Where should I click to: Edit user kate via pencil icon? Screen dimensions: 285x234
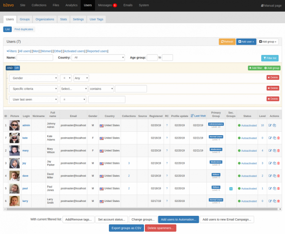click(270, 138)
